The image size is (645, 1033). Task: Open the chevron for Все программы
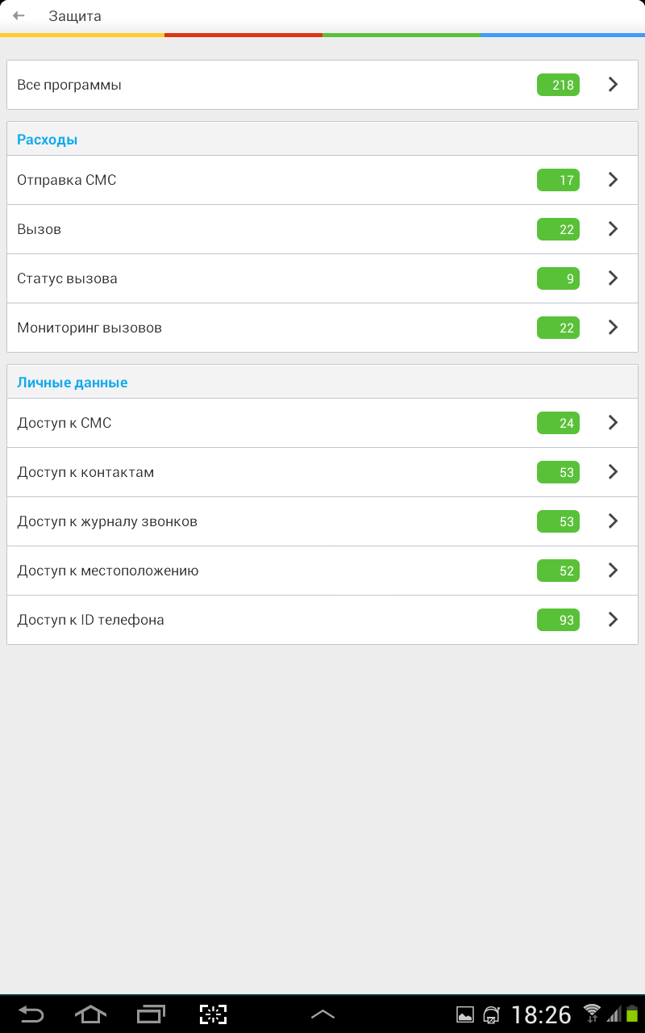(x=613, y=84)
